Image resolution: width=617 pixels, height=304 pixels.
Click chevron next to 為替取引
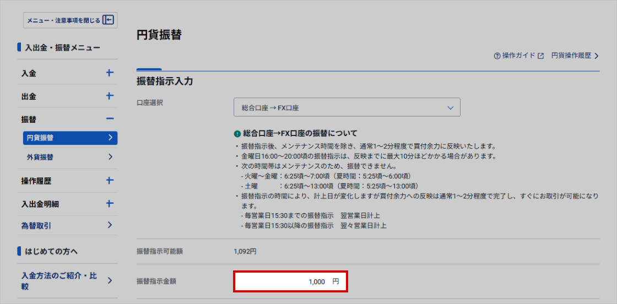click(x=110, y=225)
